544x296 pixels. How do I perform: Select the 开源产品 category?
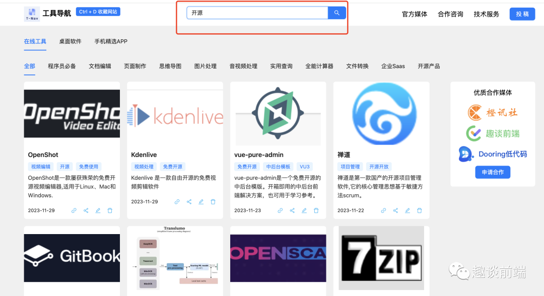coord(429,66)
